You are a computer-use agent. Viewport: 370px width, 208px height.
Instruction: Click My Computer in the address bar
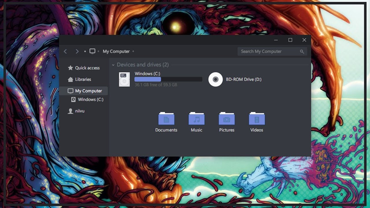click(116, 51)
